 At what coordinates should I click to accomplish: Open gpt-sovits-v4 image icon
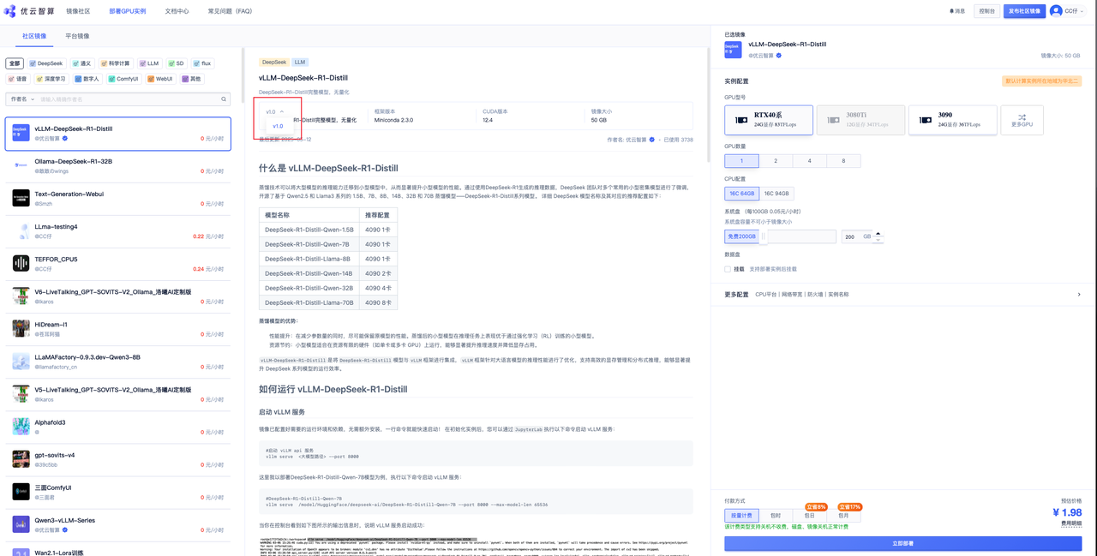[21, 458]
